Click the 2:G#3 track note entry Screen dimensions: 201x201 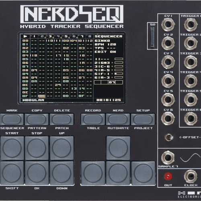point(103,63)
